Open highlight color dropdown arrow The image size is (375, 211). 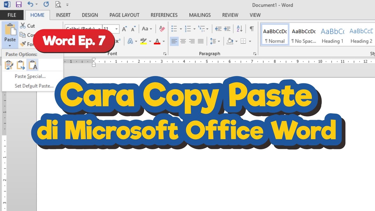150,41
